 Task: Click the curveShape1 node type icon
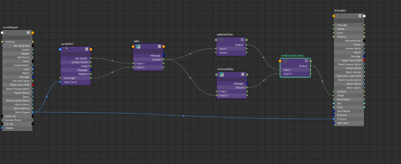8,33
